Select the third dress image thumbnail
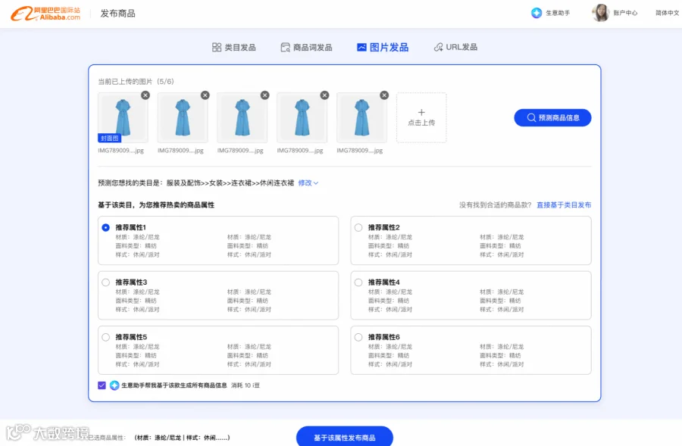 click(242, 118)
